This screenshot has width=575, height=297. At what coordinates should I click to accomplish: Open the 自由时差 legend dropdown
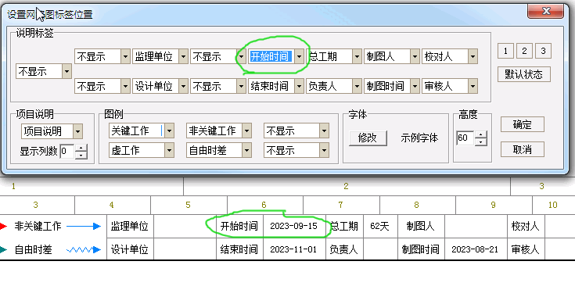(247, 150)
